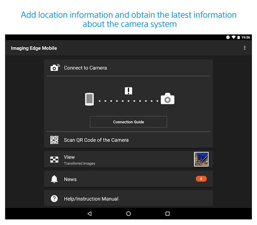The height and width of the screenshot is (225, 257).
Task: Tap the News bell icon
Action: (54, 179)
